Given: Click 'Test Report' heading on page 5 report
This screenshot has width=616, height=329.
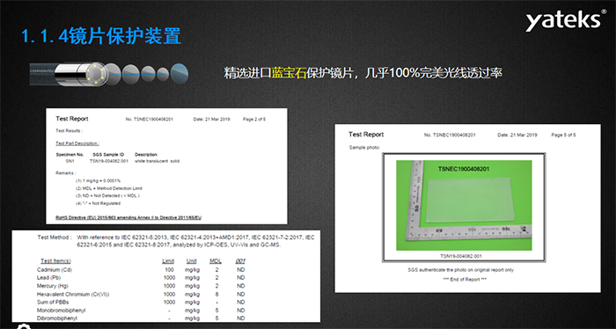Looking at the screenshot, I should (366, 135).
